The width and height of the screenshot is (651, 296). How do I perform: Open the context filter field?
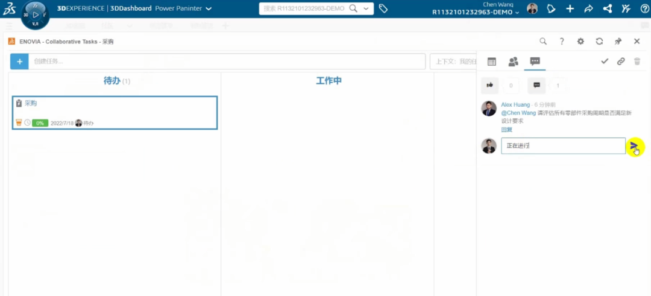pos(453,61)
